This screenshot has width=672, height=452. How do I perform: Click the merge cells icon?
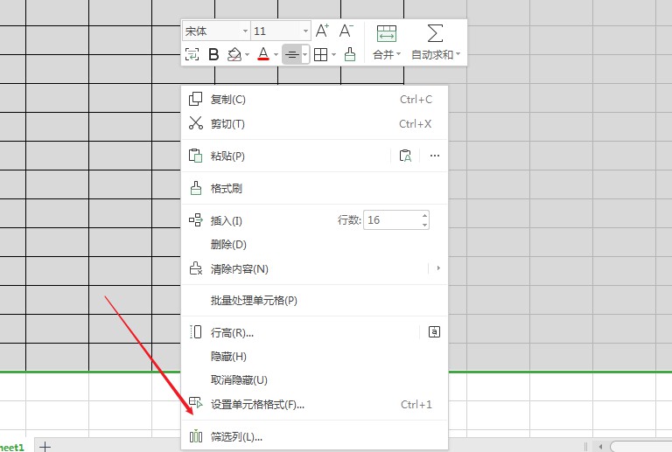coord(387,33)
